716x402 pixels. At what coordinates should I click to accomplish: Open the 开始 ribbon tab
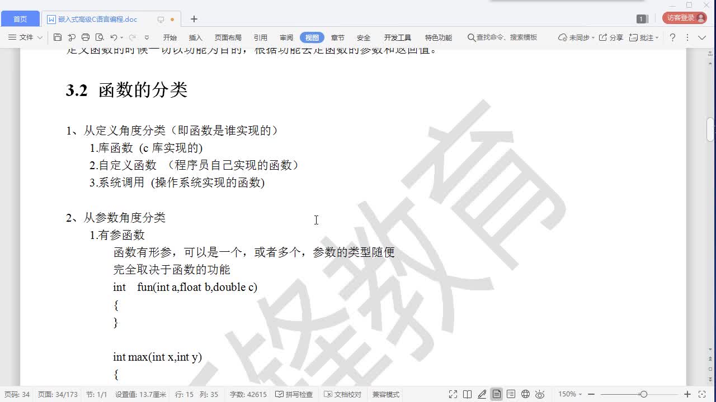[170, 37]
